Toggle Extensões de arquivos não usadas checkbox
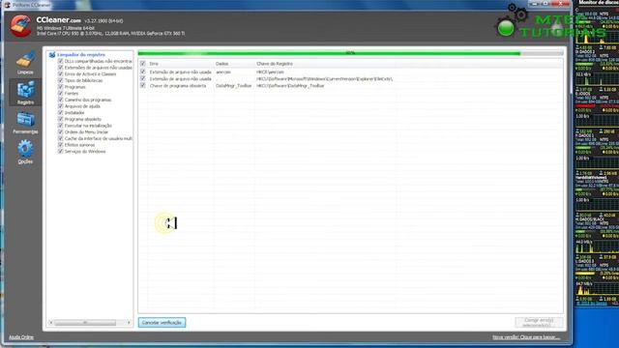This screenshot has height=348, width=619. point(60,68)
